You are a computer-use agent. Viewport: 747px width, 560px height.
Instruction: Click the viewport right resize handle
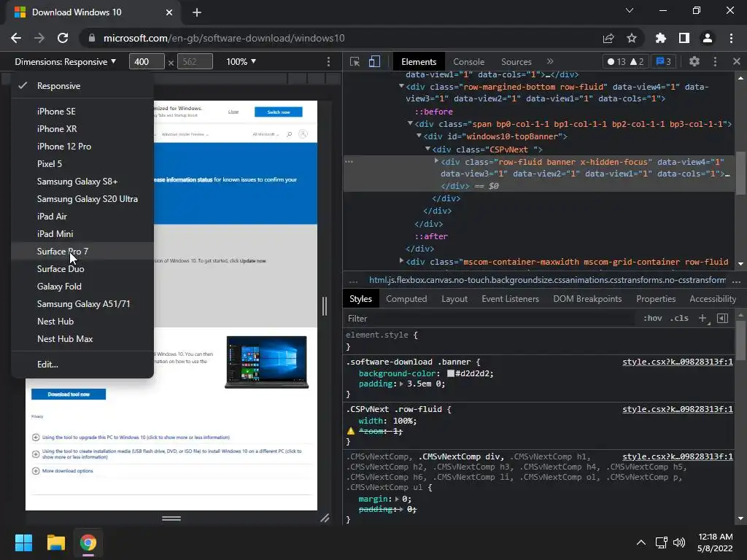pyautogui.click(x=325, y=306)
